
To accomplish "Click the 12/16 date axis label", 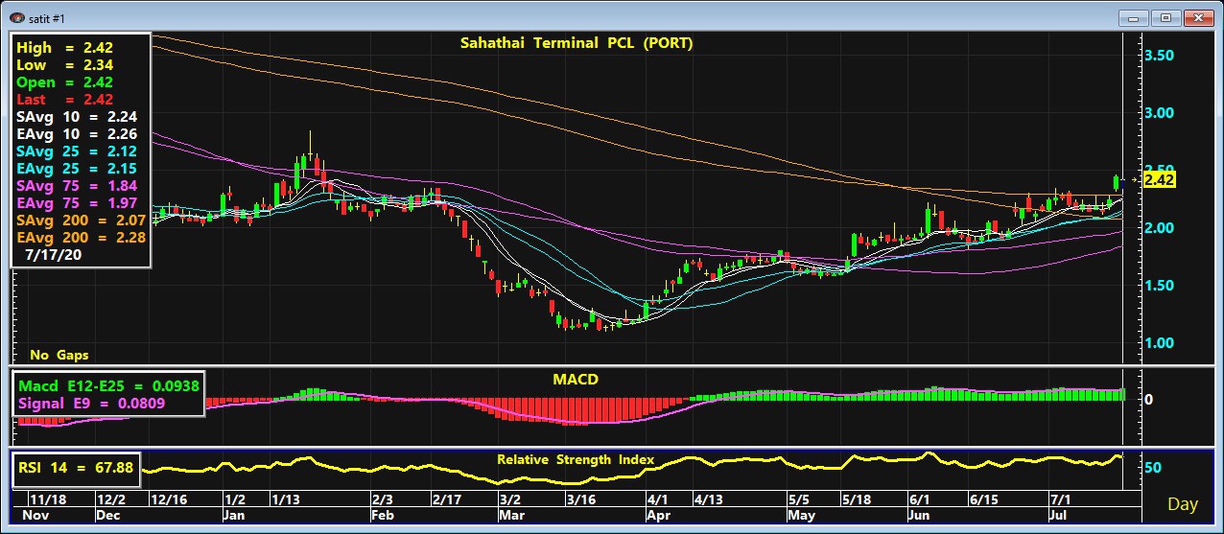I will point(169,499).
